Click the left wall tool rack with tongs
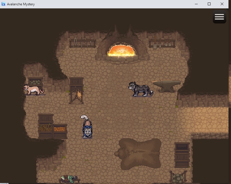Screen dimensions: 231x184 [83, 43]
